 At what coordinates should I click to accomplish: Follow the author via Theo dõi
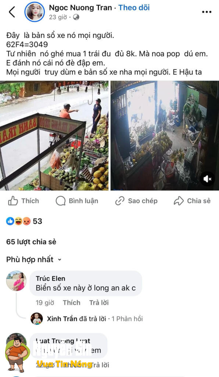click(134, 8)
